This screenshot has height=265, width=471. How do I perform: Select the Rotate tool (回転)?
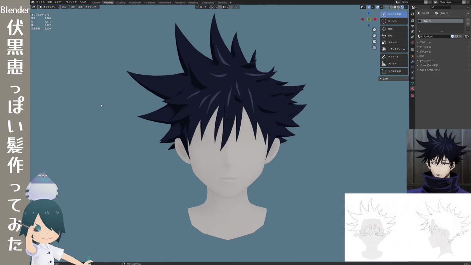394,35
